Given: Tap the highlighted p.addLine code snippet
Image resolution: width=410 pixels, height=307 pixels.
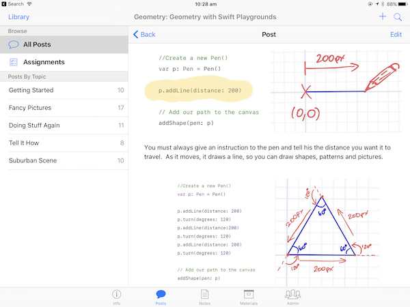Looking at the screenshot, I should point(199,90).
